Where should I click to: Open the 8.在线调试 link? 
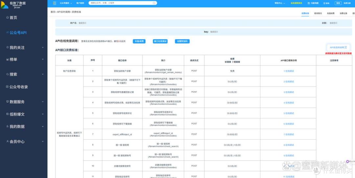[x=289, y=145]
